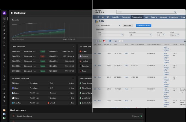
Task: Open the green app icon at sidebar bottom
Action: (x=4, y=118)
